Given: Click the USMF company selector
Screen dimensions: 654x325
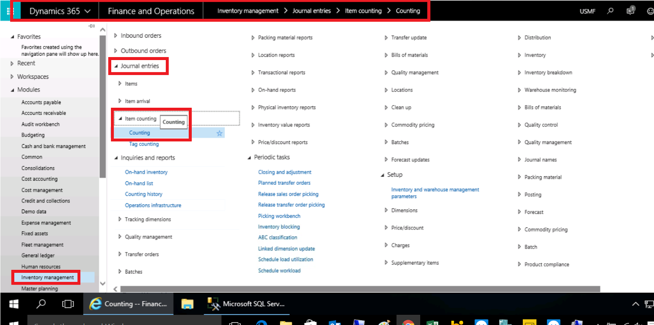Looking at the screenshot, I should coord(587,11).
